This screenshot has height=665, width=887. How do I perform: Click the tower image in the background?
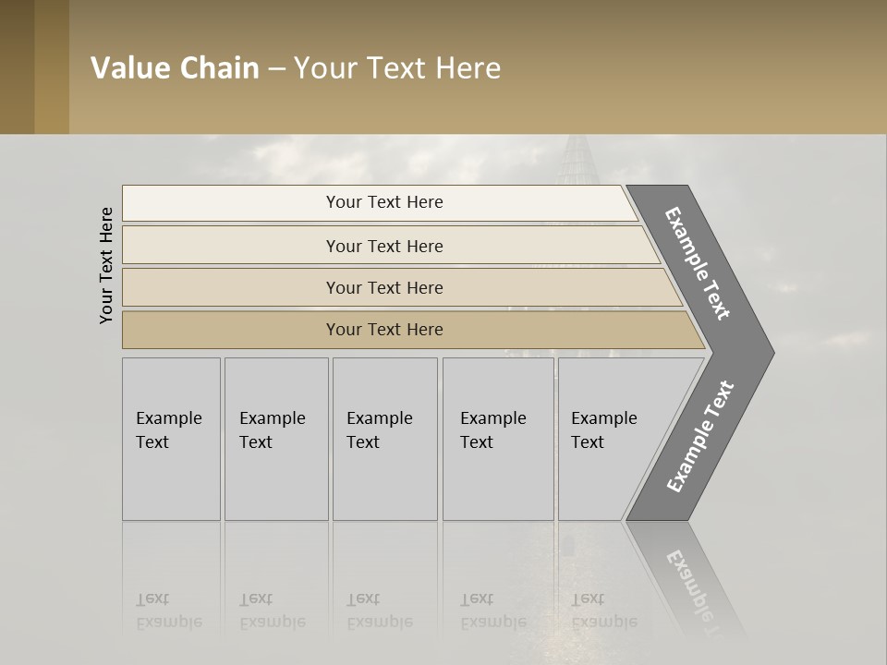[x=577, y=161]
